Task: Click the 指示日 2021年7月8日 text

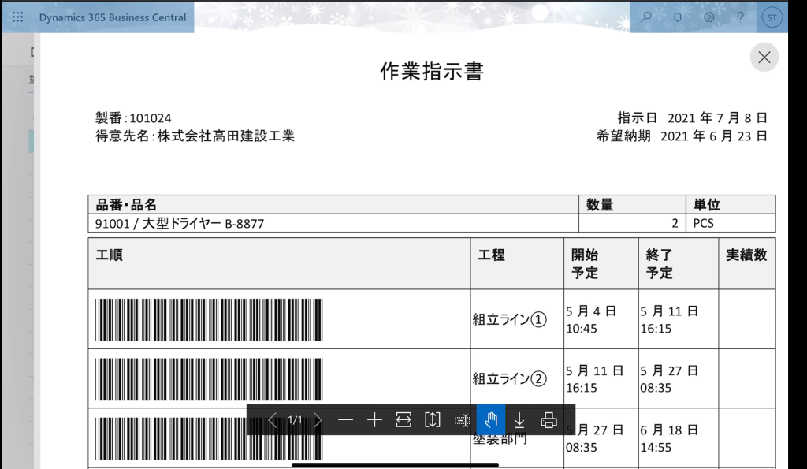Action: 693,118
